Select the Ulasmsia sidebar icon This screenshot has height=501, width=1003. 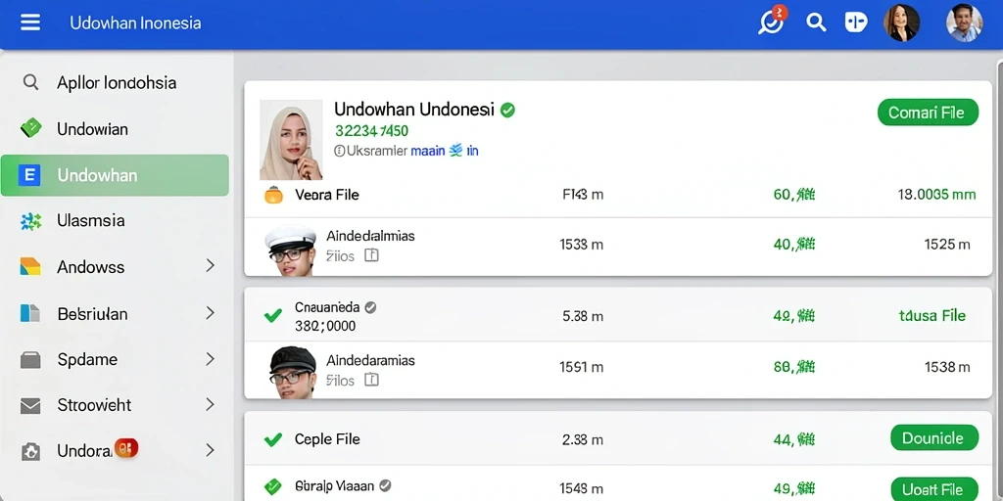point(30,221)
